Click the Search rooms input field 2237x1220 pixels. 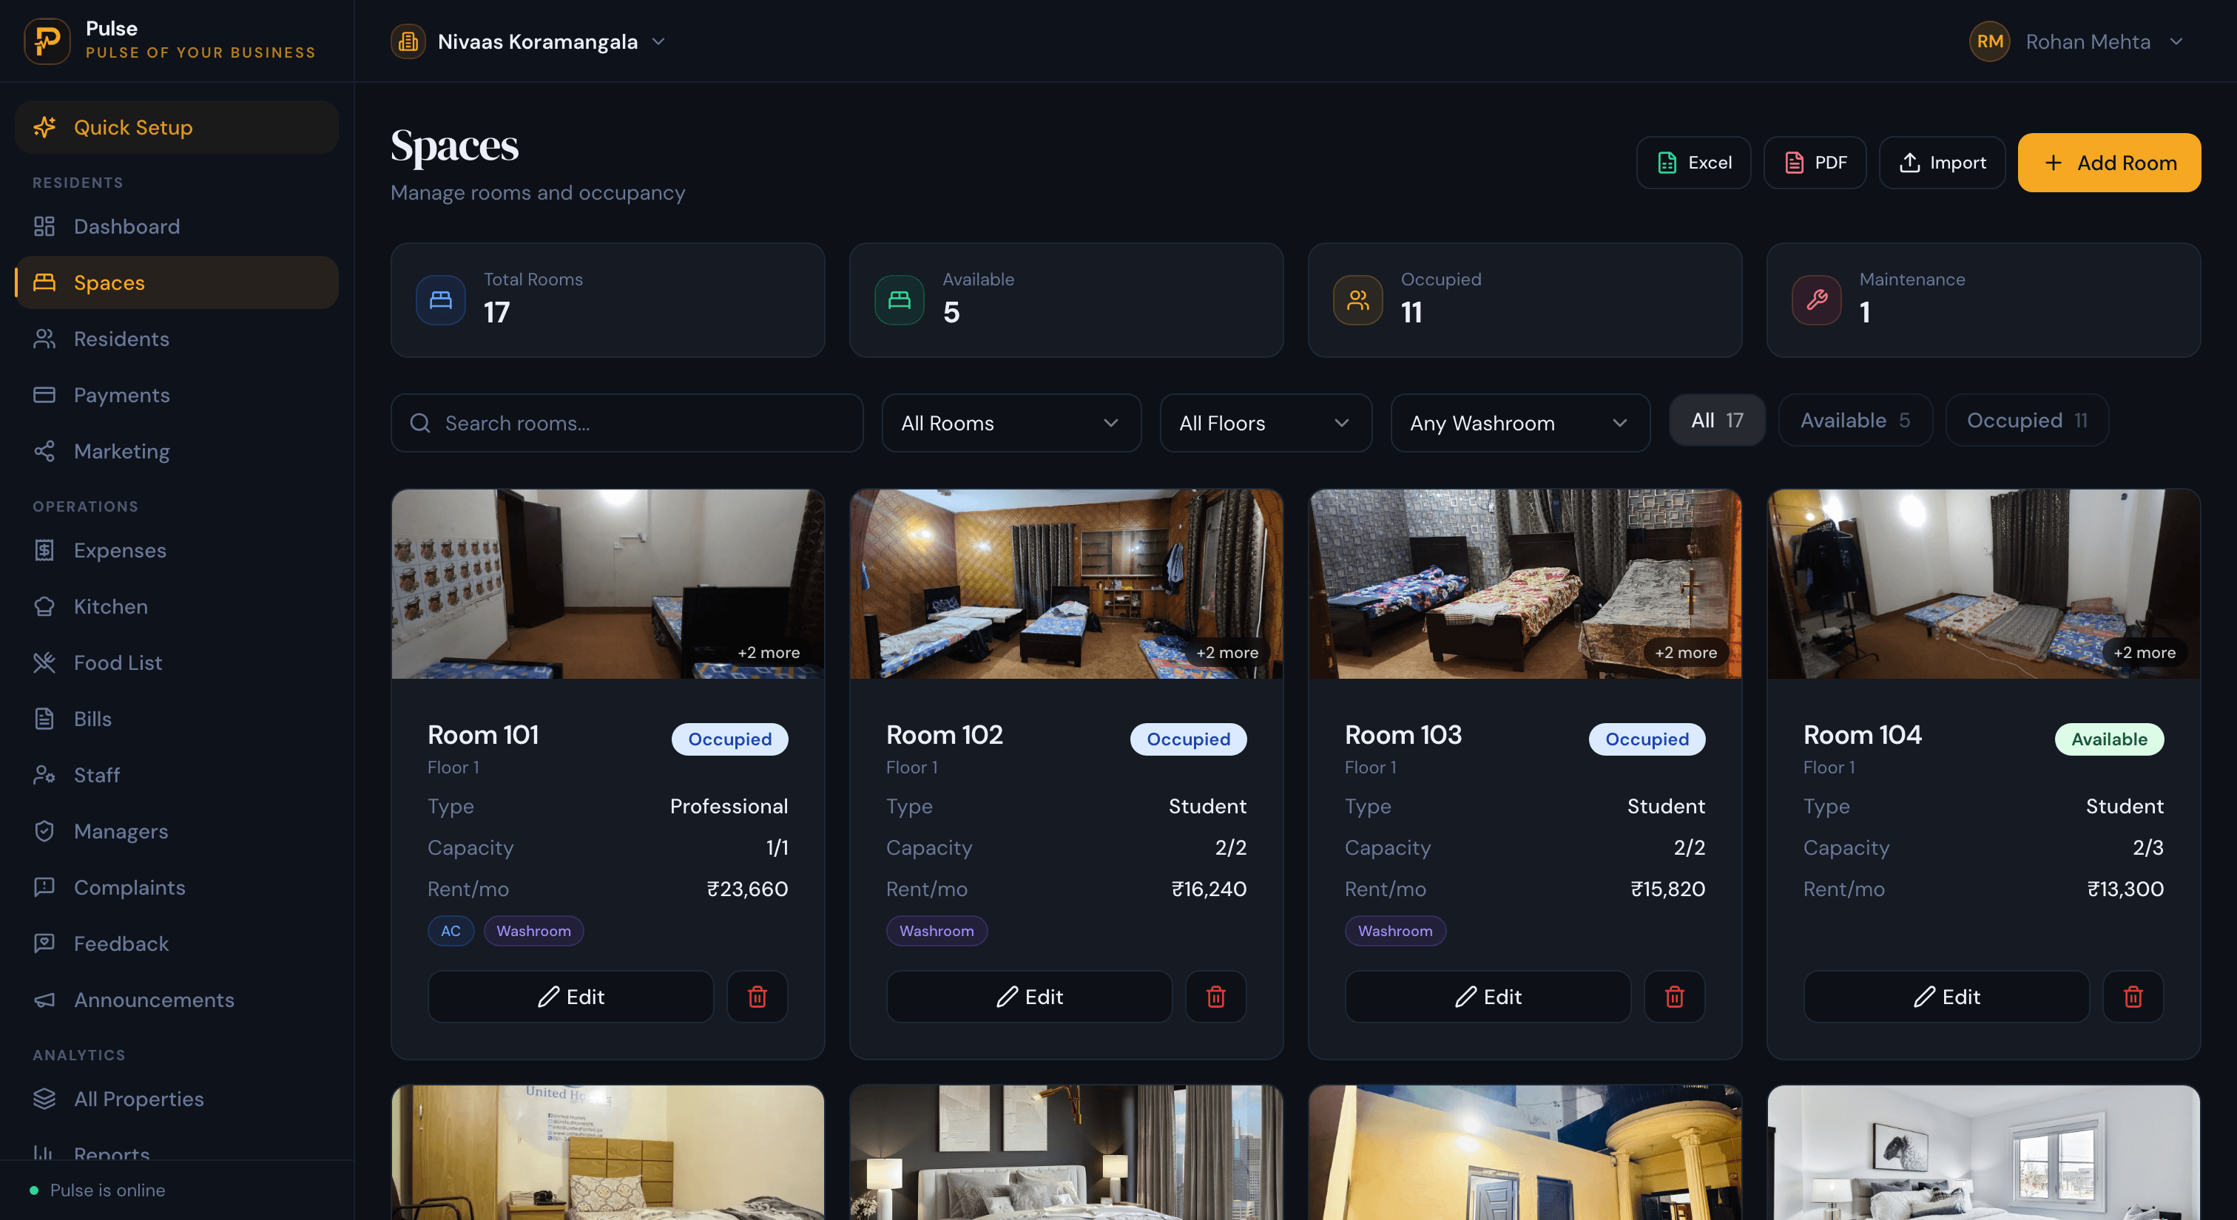[x=627, y=424]
